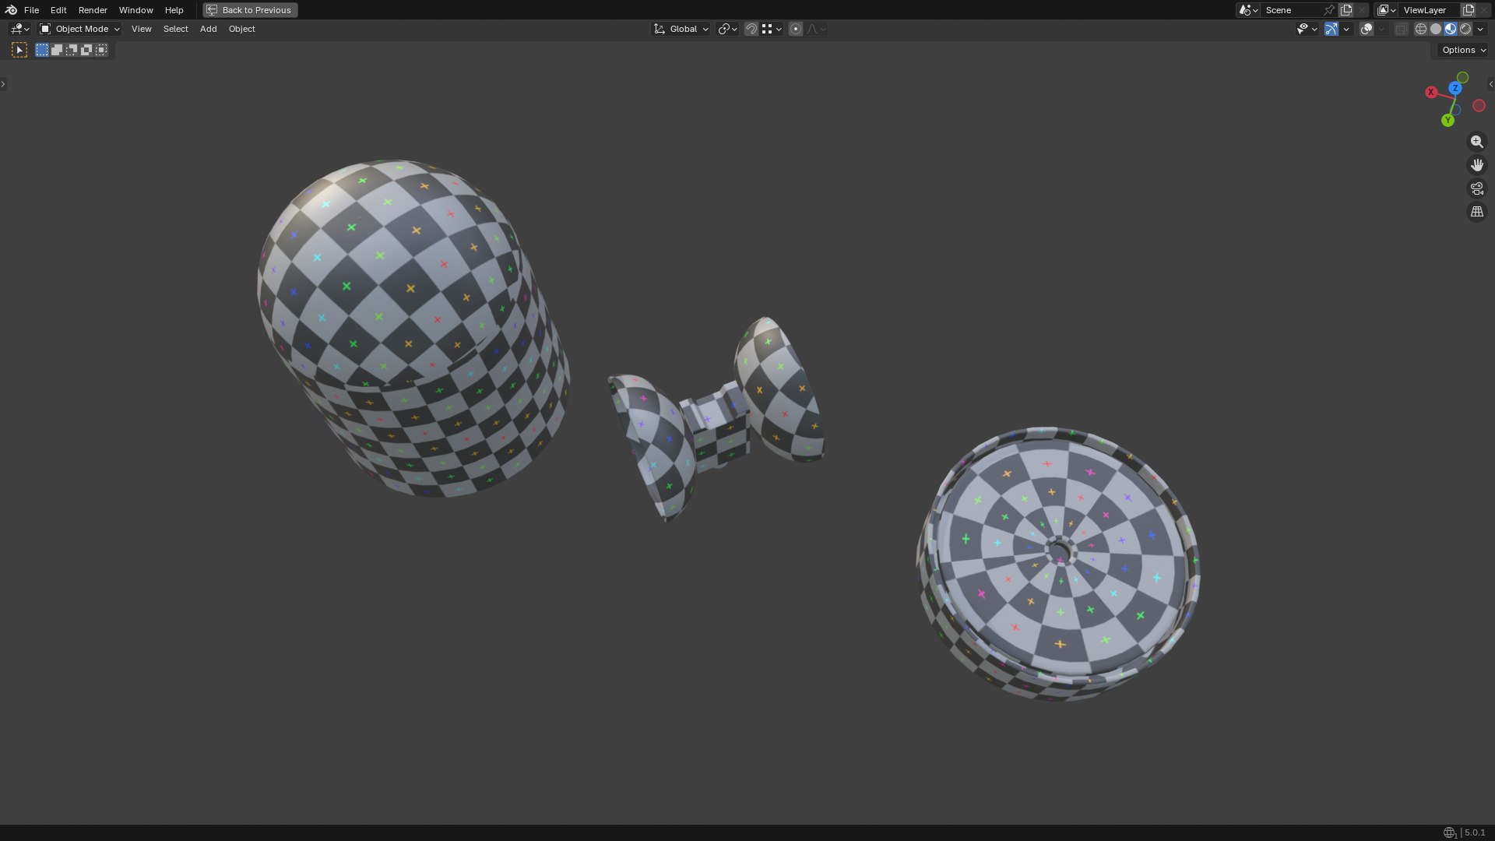Click the Scene name field
Image resolution: width=1495 pixels, height=841 pixels.
[1291, 10]
